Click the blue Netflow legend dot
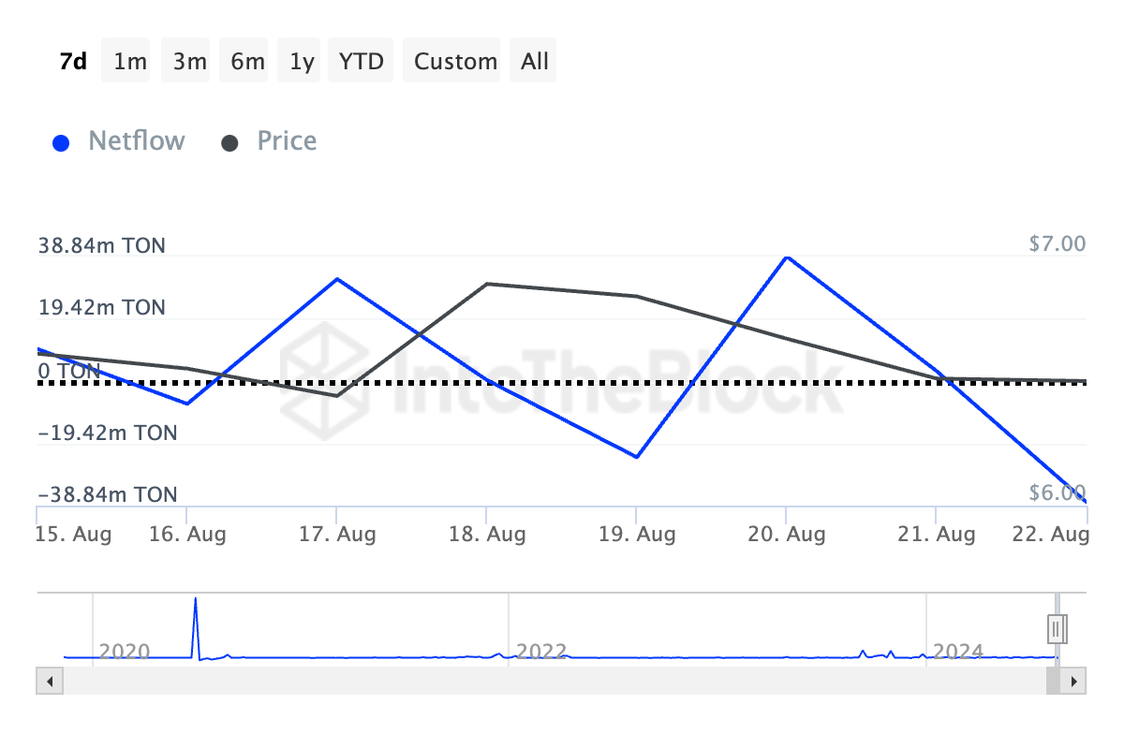The image size is (1124, 749). tap(62, 143)
